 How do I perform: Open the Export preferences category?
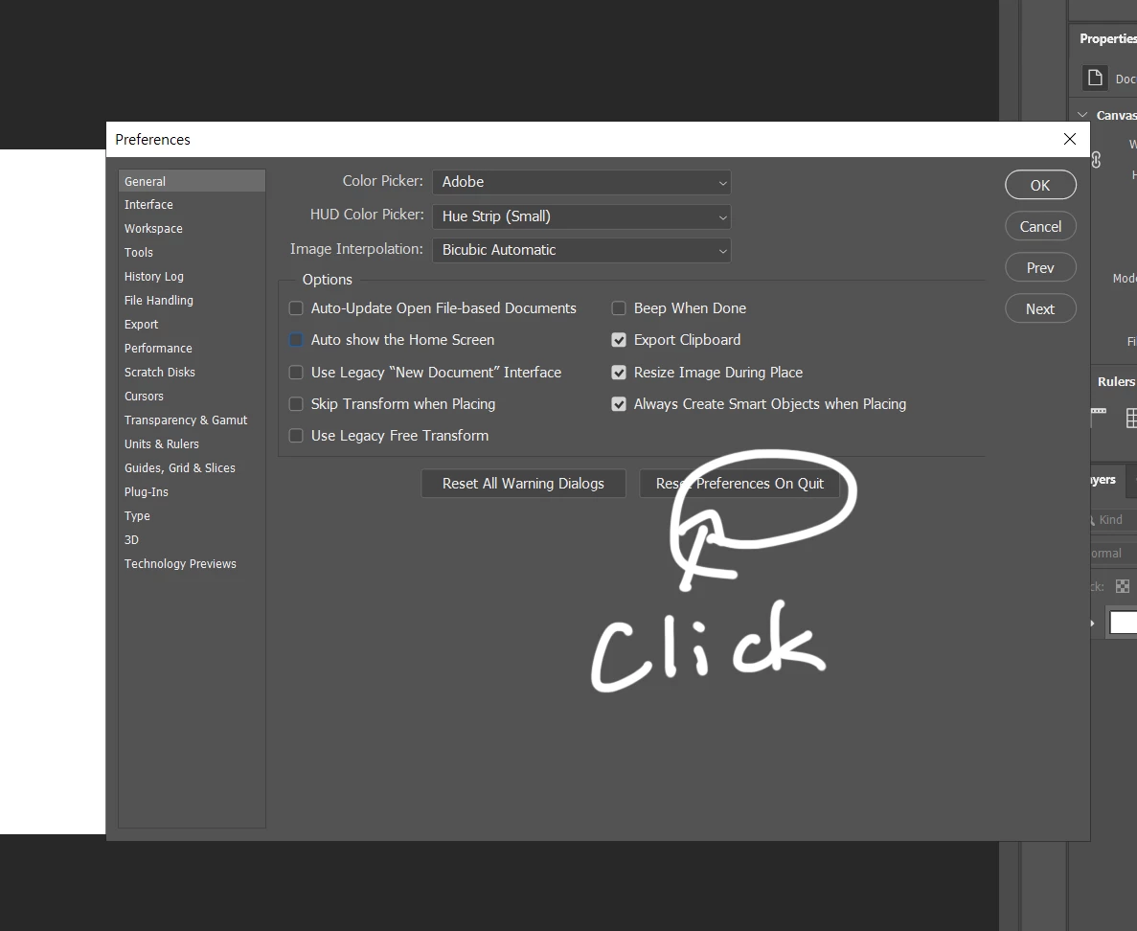coord(193,324)
